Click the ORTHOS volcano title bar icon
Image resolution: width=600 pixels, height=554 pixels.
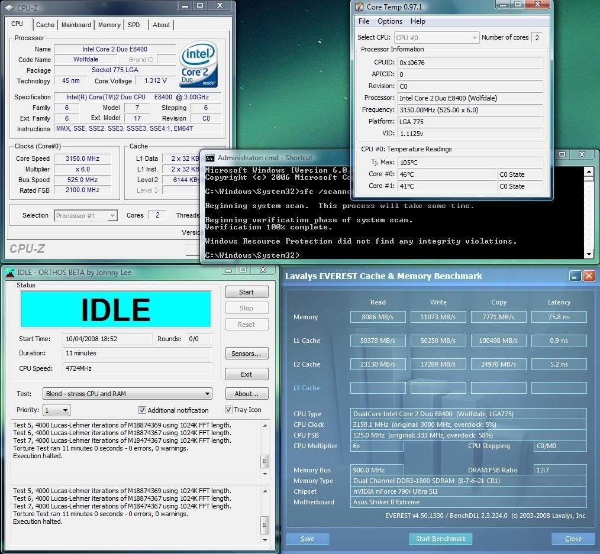click(x=9, y=273)
